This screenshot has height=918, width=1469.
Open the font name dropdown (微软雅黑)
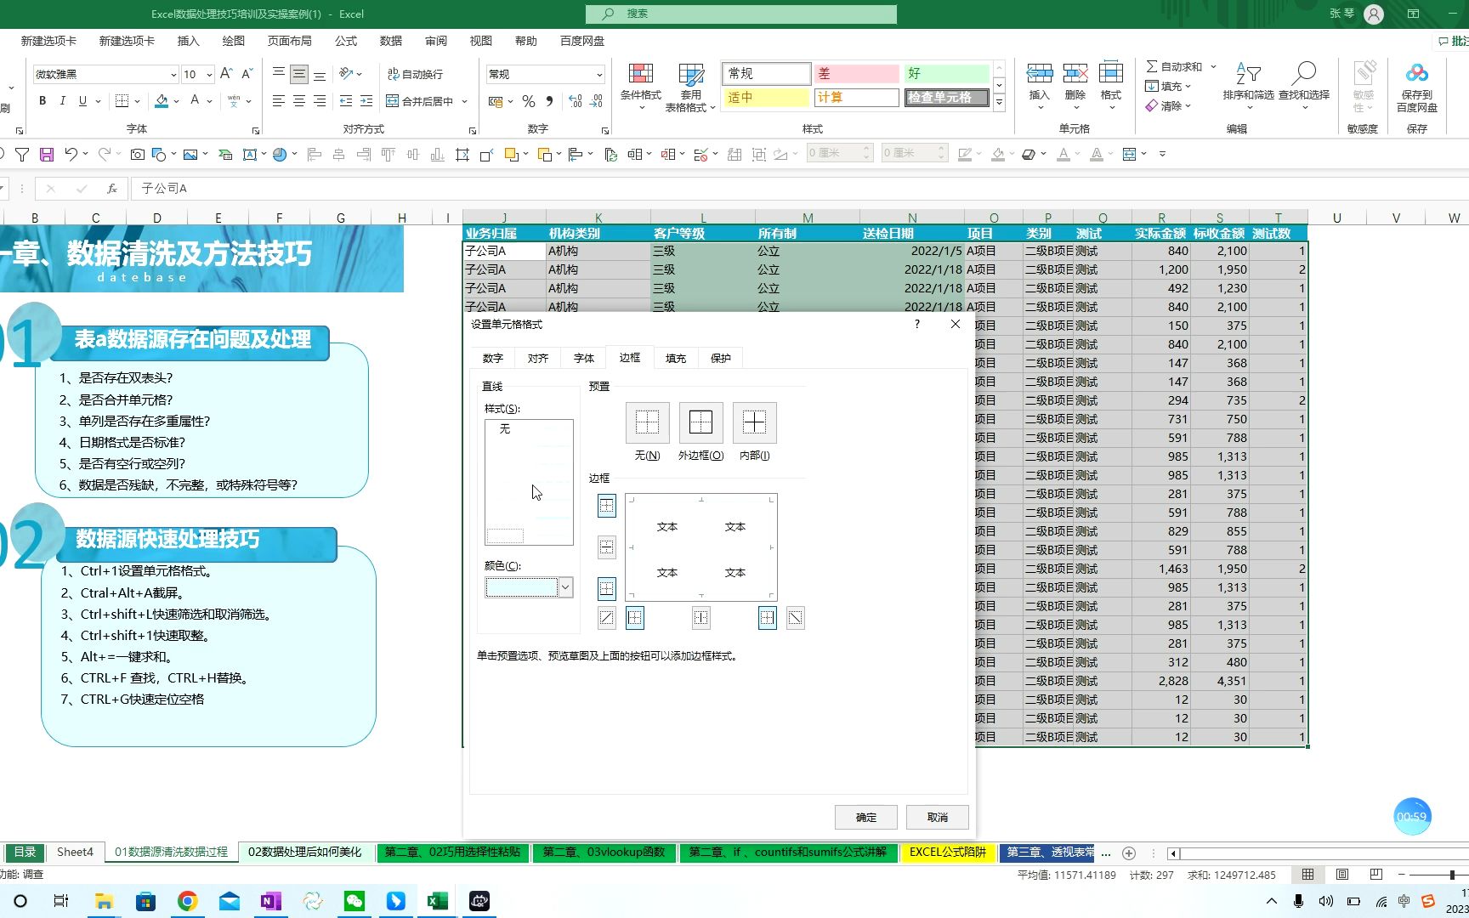coord(173,75)
